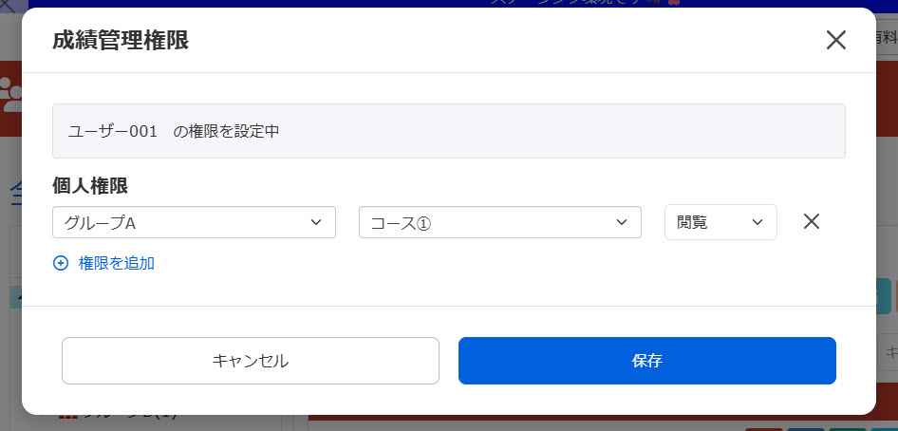Click the 成績管理権限 dialog title
Screen dimensions: 898x431
(121, 41)
